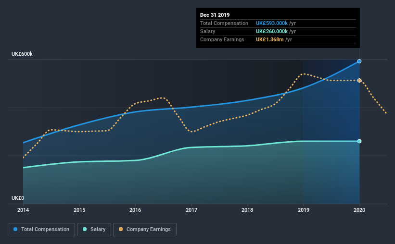395x244 pixels.
Task: Click the Total Compensation label in tooltip
Action: [x=224, y=24]
